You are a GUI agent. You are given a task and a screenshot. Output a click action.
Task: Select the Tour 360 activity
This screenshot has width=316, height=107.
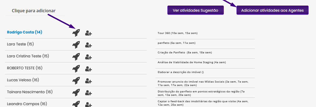[x=178, y=33]
